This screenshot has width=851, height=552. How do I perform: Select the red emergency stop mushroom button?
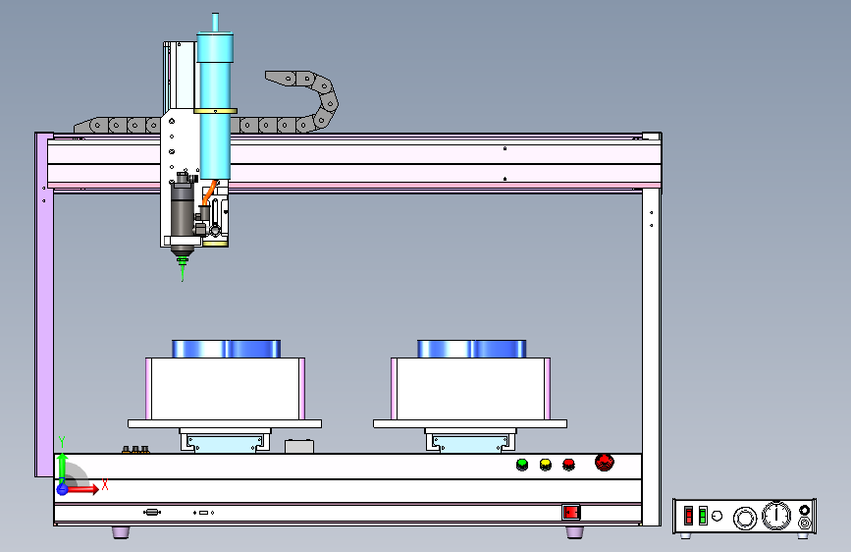[604, 463]
